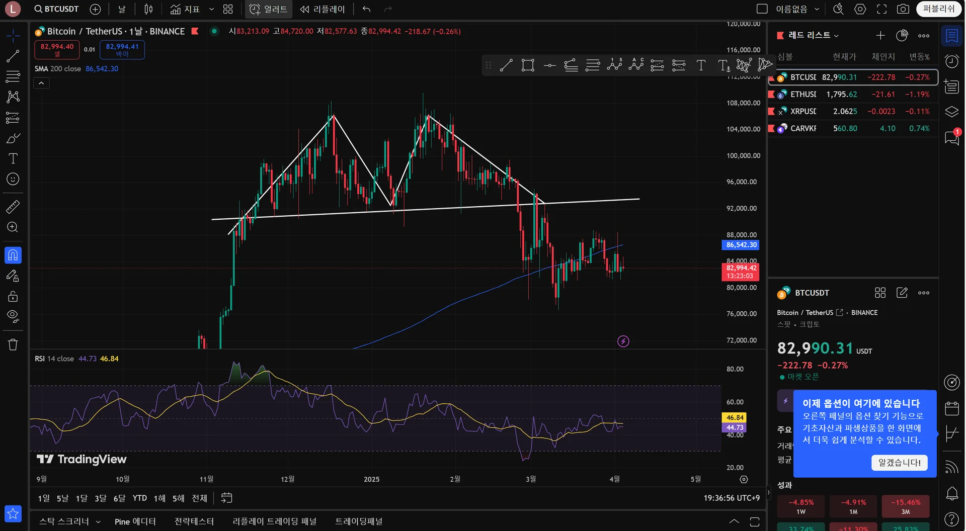Screen dimensions: 966x531
Task: Open the watchlist more options menu
Action: pyautogui.click(x=924, y=35)
